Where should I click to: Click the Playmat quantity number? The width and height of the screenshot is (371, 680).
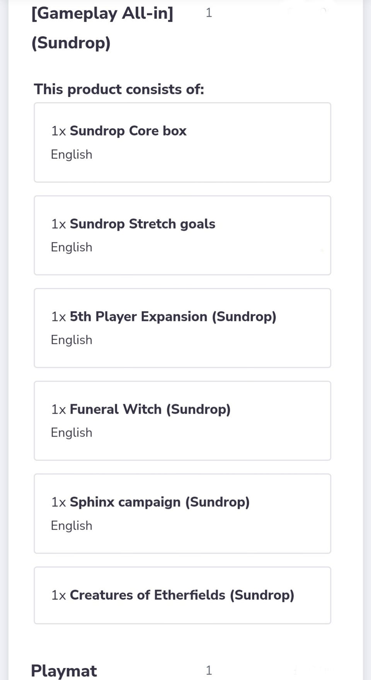click(209, 670)
